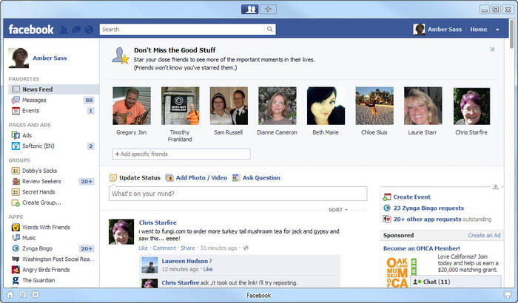Click Laurie Starr's friend photo
This screenshot has height=303, width=518.
(423, 106)
